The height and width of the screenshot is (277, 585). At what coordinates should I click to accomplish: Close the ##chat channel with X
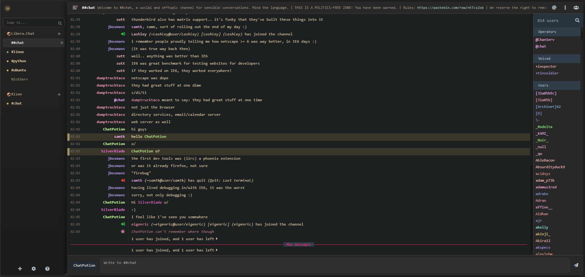coord(62,43)
